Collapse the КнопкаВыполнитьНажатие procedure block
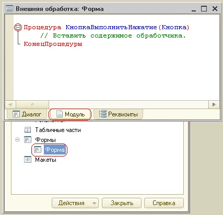This screenshot has height=215, width=223. (18, 27)
